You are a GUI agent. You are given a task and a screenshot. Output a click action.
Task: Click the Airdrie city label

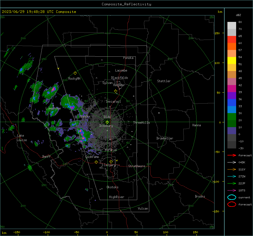[x=111, y=150]
